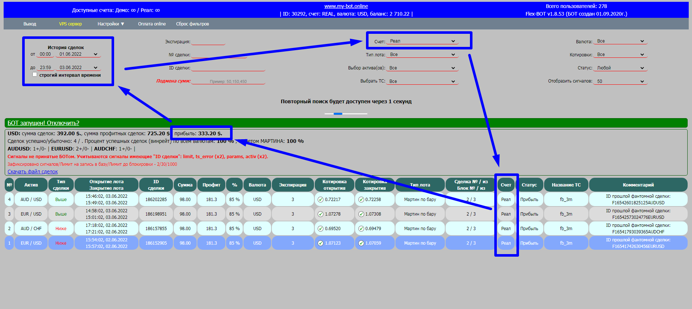Expand the 'Валюта' filter dropdown
The image size is (692, 309).
coord(620,41)
